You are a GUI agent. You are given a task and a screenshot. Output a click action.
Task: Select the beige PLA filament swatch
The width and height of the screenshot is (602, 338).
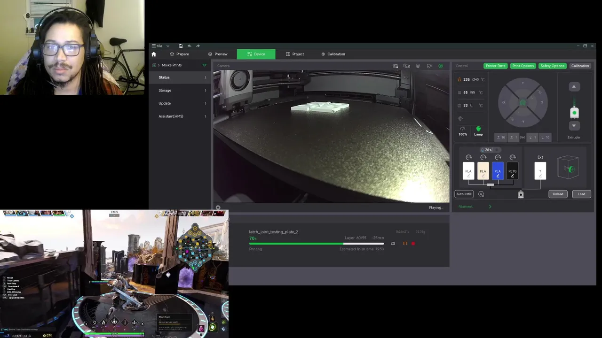(483, 171)
